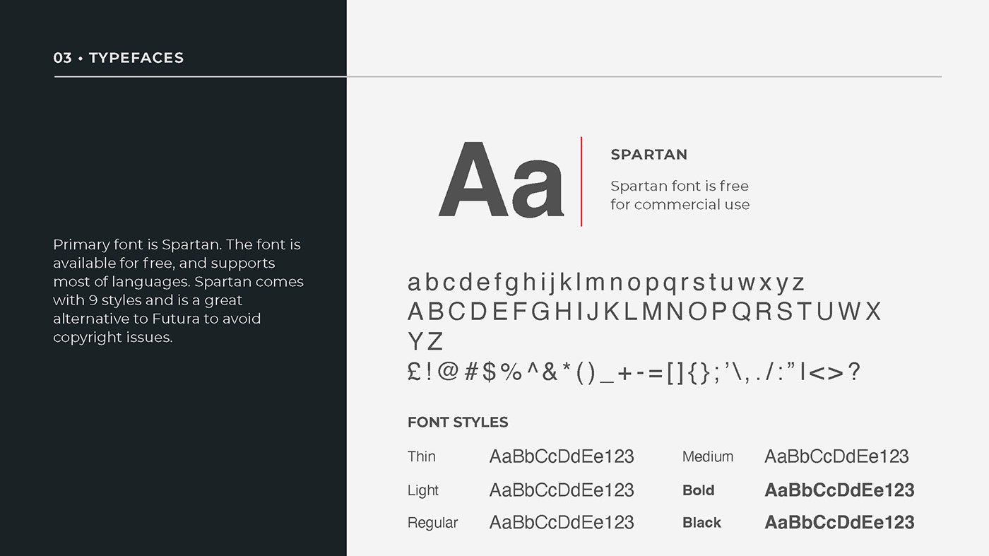The image size is (989, 556).
Task: Pick the Bold style label
Action: click(x=698, y=490)
